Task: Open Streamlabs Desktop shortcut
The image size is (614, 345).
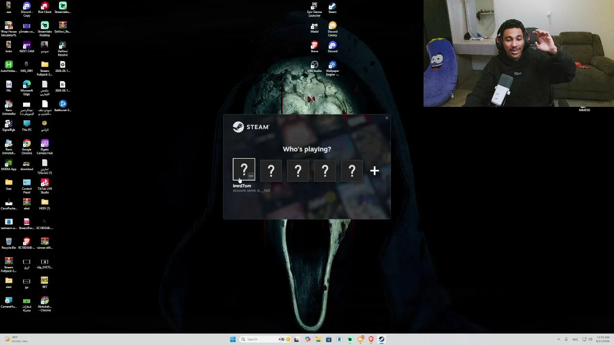Action: (45, 29)
